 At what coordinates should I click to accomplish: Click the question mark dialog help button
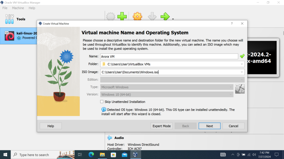click(x=232, y=24)
